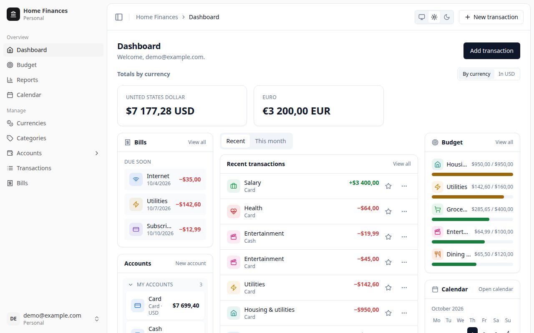Click the Salary briefcase icon
The width and height of the screenshot is (534, 333).
(234, 186)
